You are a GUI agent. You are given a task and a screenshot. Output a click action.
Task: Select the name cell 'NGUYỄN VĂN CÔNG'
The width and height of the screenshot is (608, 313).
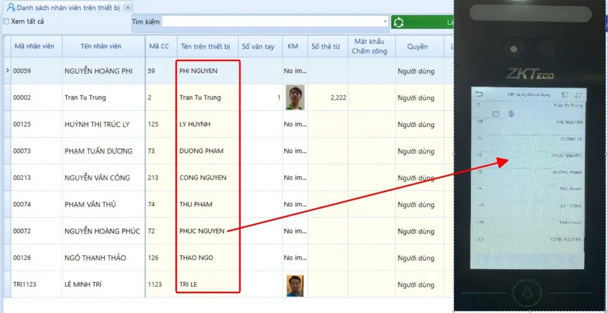[x=103, y=178]
